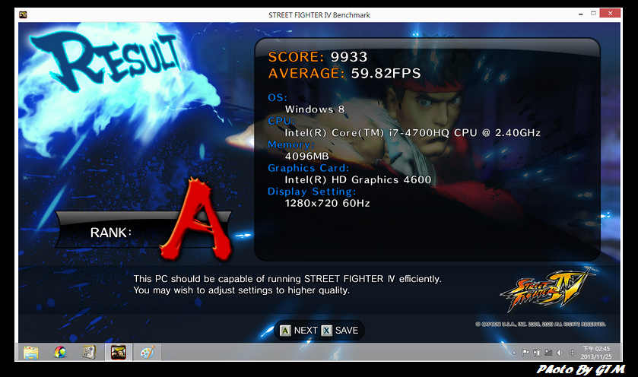Open the clock showing 02:45 and 2013/11/25
This screenshot has width=638, height=377.
[x=596, y=353]
